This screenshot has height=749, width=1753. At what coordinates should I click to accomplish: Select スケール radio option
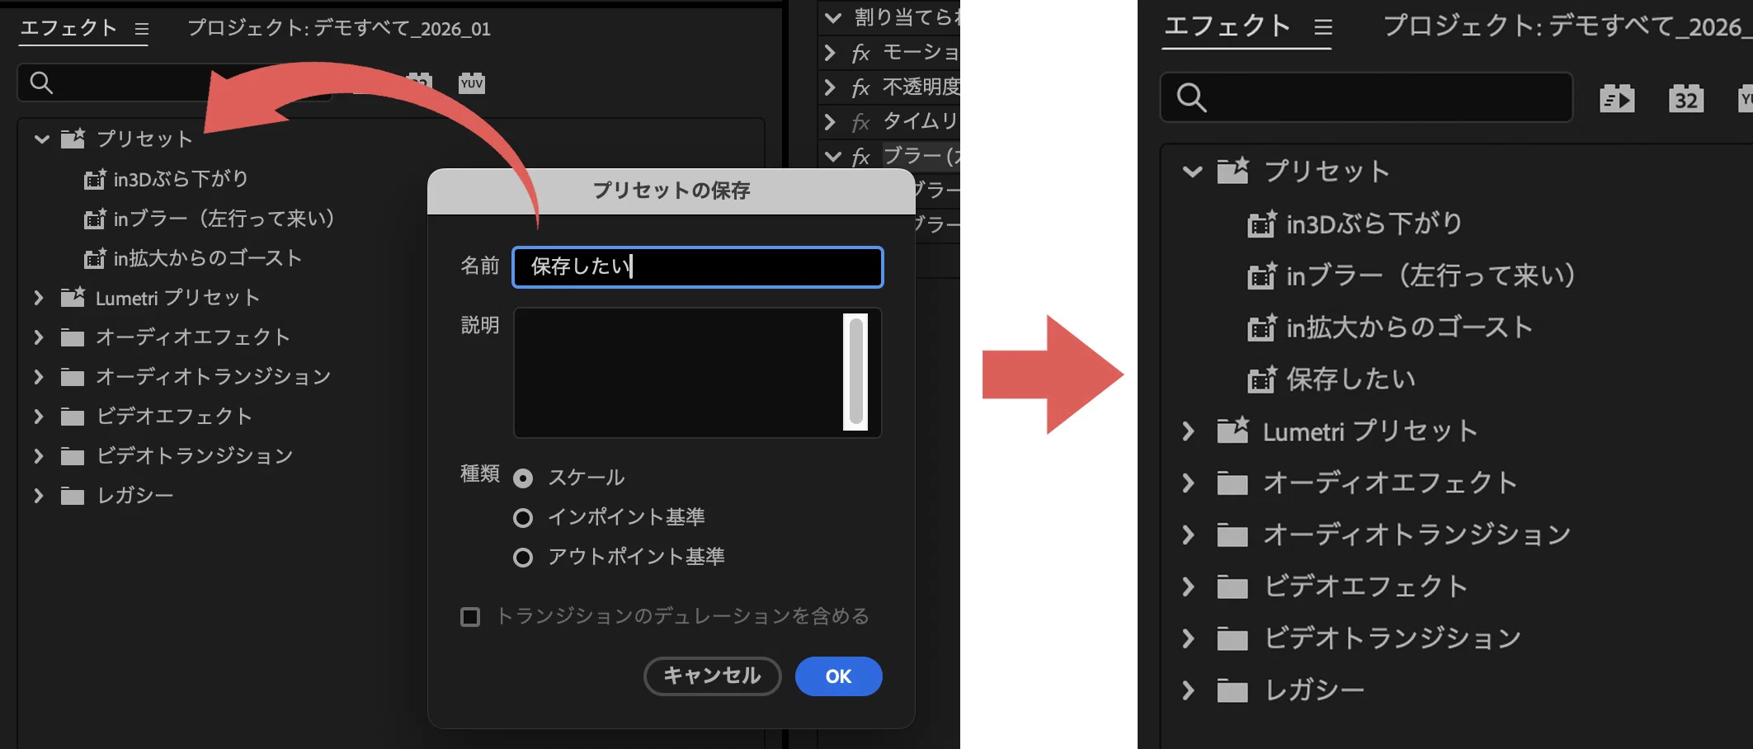[x=523, y=478]
